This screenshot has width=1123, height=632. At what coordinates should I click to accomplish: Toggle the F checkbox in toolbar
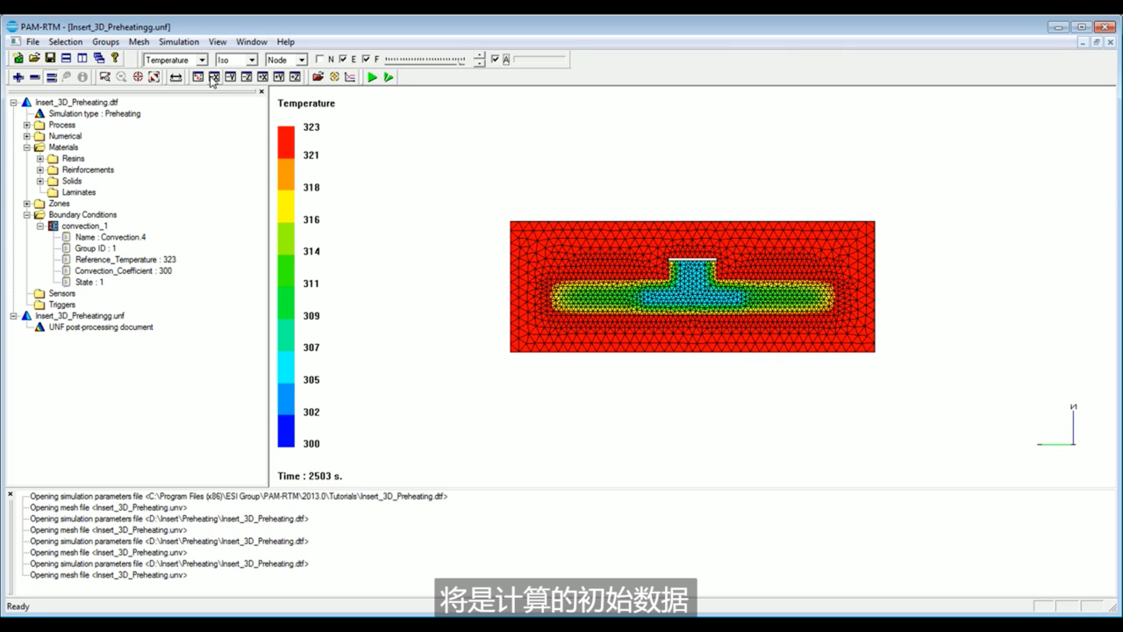[366, 60]
